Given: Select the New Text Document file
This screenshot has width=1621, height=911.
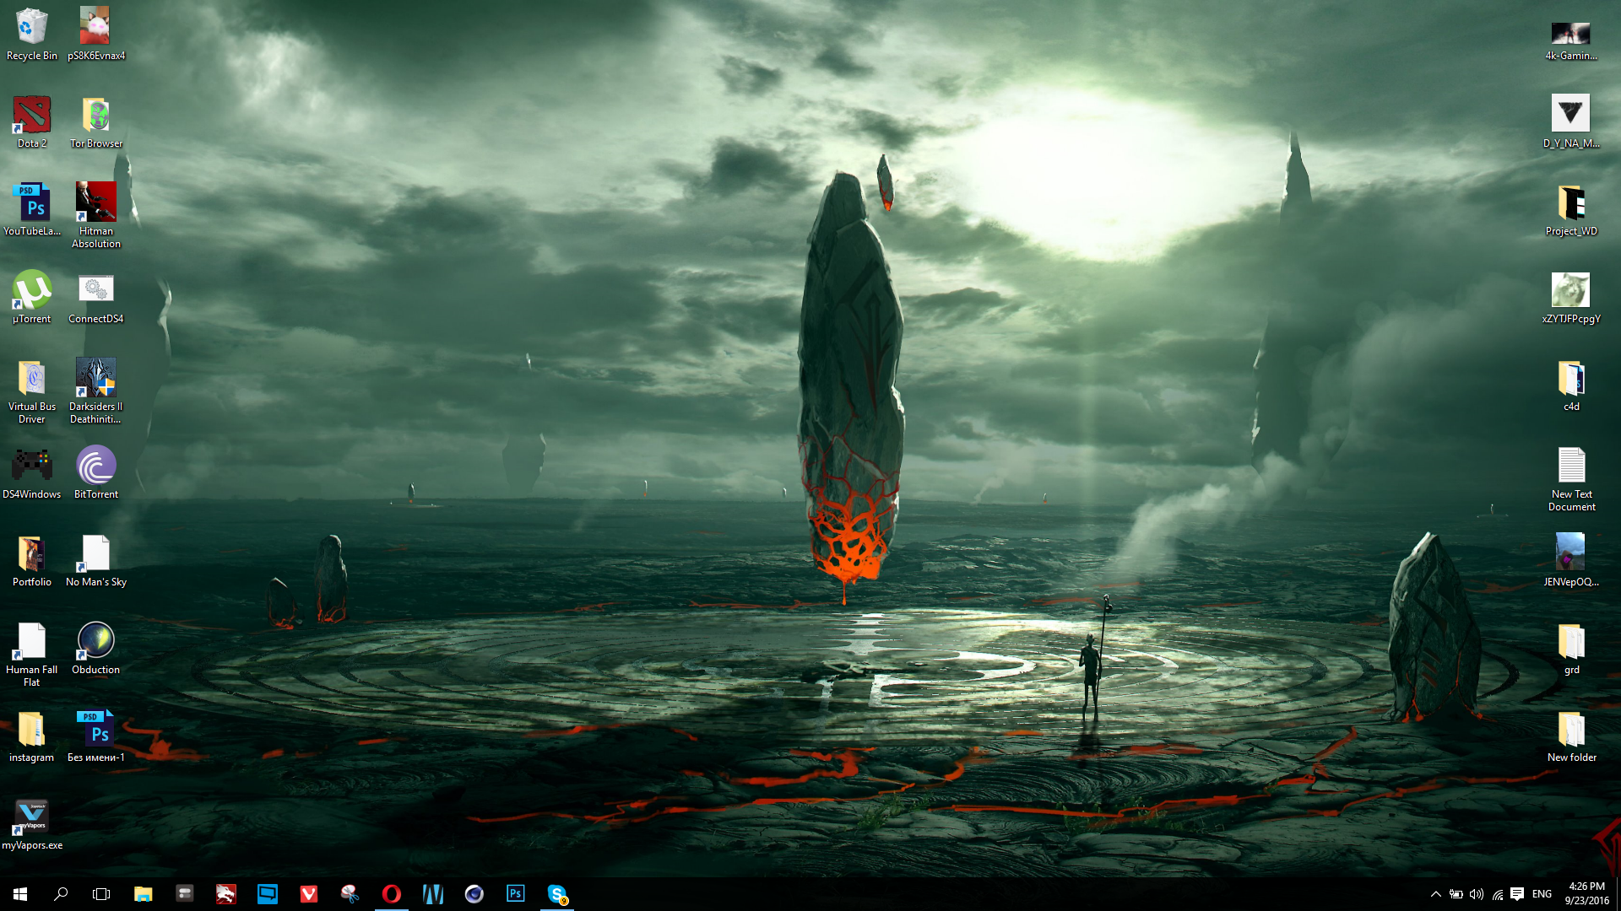Looking at the screenshot, I should pos(1571,478).
